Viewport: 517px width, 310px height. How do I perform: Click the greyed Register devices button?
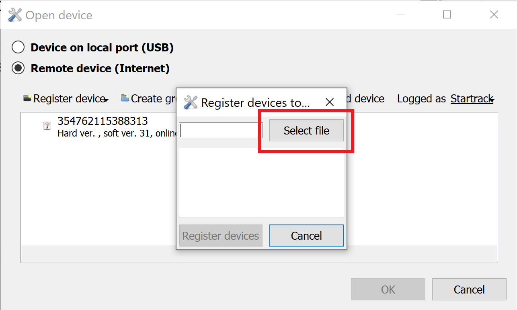tap(221, 235)
